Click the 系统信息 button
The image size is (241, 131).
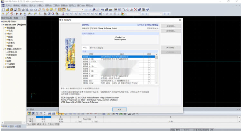tap(170, 26)
